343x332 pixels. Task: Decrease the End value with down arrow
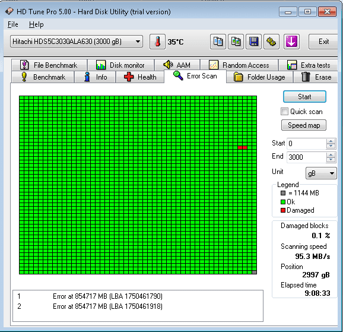[331, 160]
